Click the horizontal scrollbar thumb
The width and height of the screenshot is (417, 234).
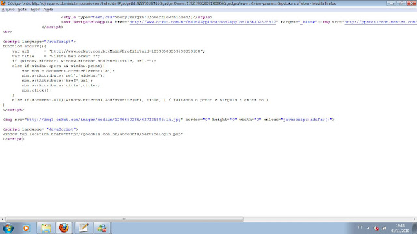[x=124, y=219]
